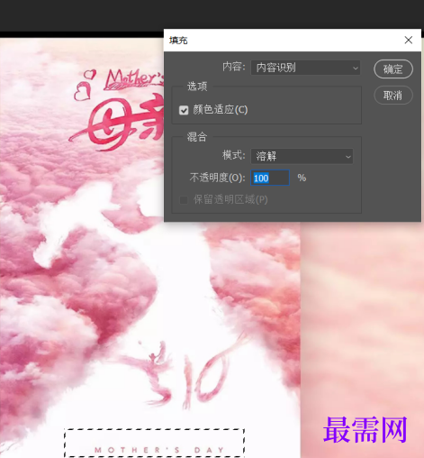Open the 模式 blending dropdown showing 溶解

(x=302, y=156)
